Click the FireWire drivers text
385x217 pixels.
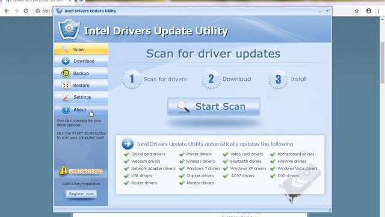point(292,162)
